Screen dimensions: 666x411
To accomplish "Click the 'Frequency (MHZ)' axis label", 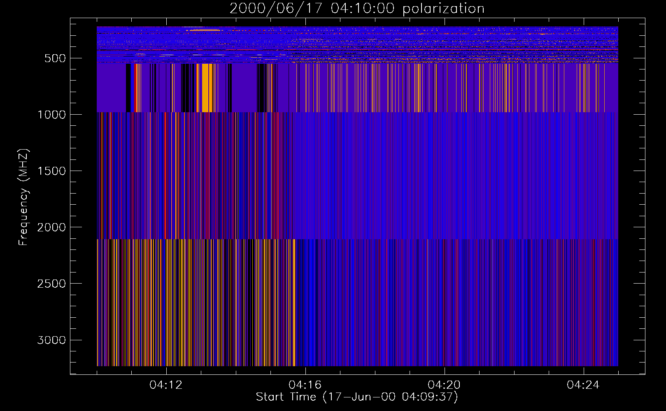I will (24, 197).
